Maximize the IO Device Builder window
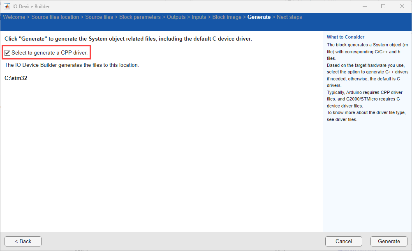This screenshot has height=251, width=412. click(383, 6)
